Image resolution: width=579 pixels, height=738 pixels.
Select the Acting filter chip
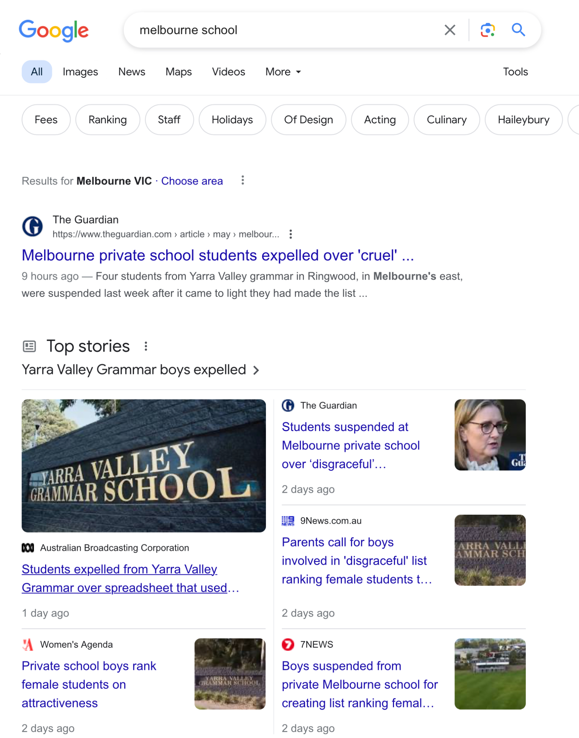coord(380,120)
